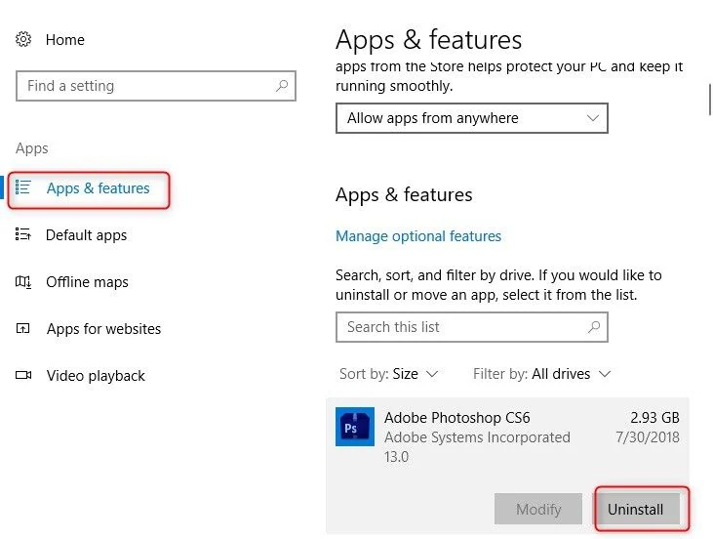Click the Apps for websites icon
This screenshot has height=539, width=713.
(x=24, y=329)
